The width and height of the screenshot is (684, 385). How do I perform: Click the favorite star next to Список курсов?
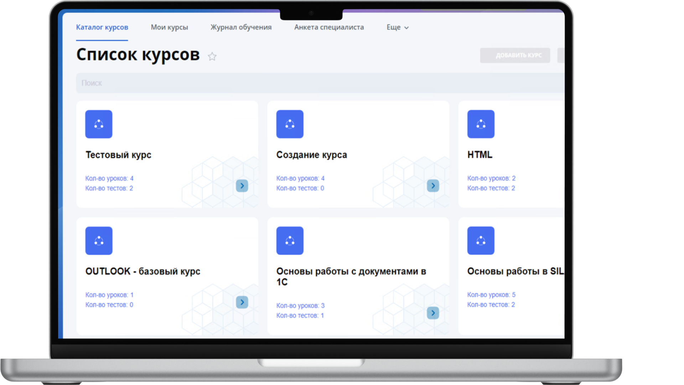pos(212,56)
